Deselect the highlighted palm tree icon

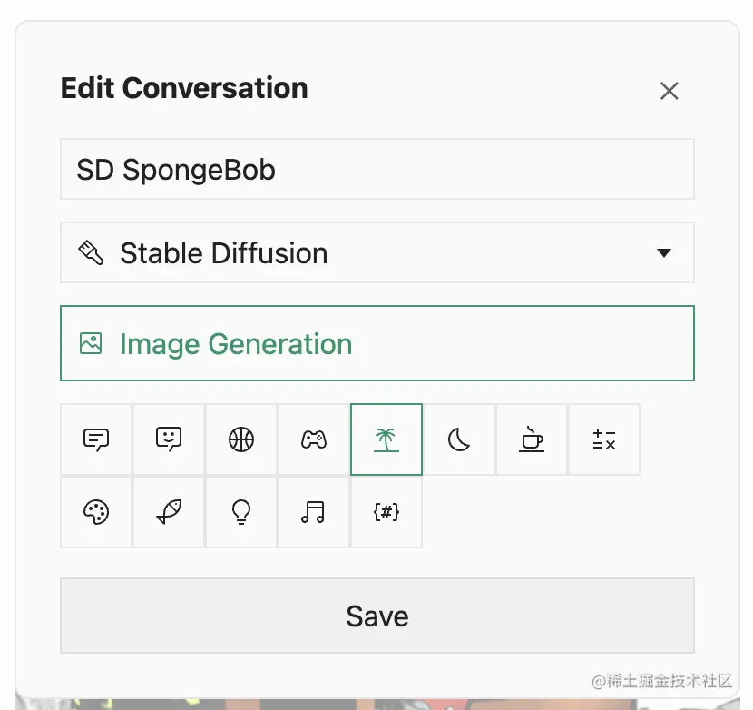[386, 439]
